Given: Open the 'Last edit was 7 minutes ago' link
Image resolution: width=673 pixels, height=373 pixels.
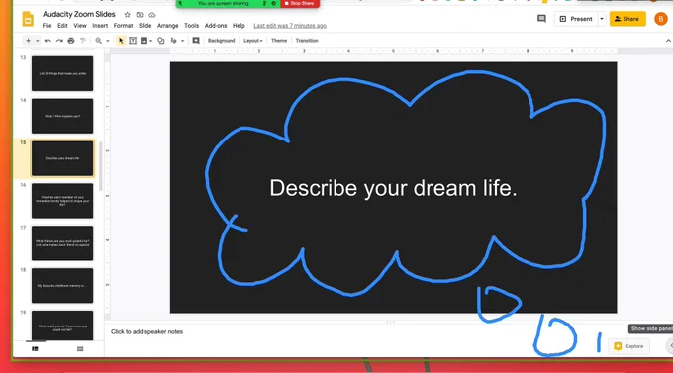Looking at the screenshot, I should point(290,26).
